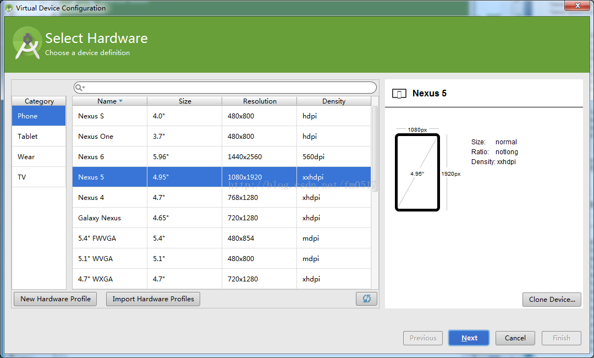Click the 480x854 resolution cell

pos(260,238)
